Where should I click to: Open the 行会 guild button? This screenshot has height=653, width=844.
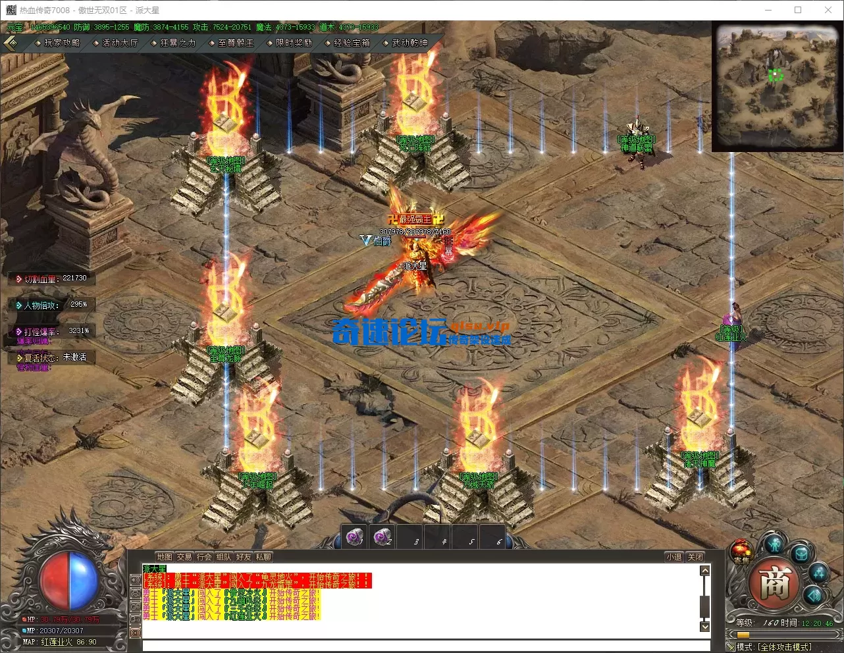point(204,557)
